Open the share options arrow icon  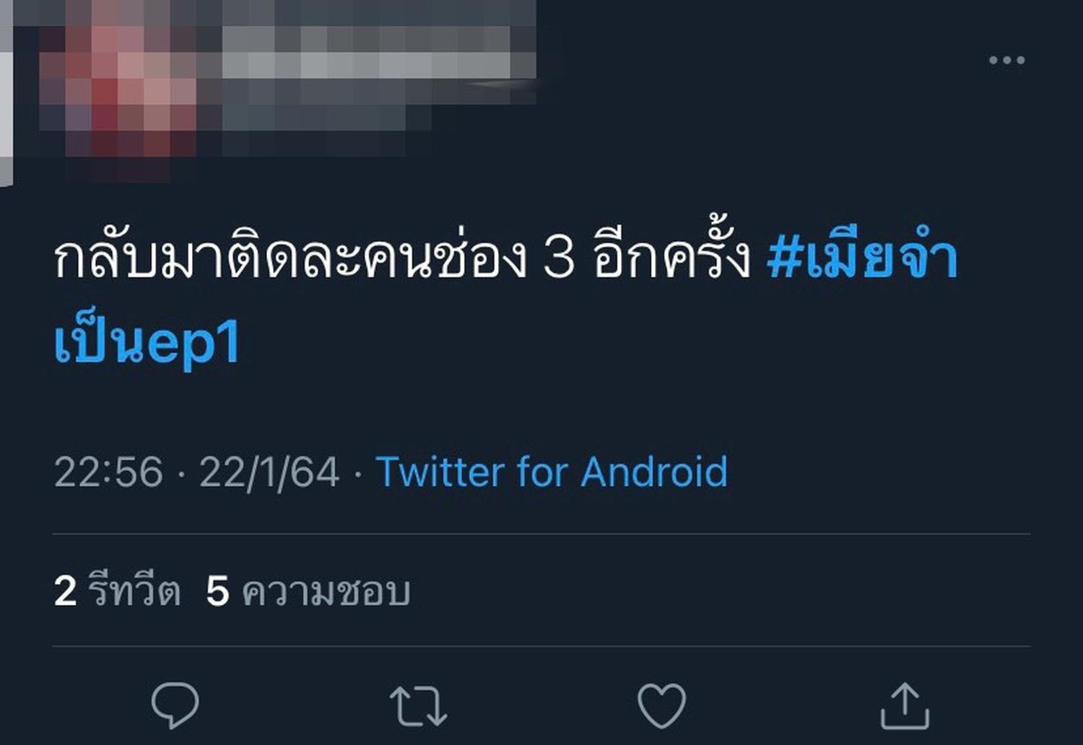(905, 705)
